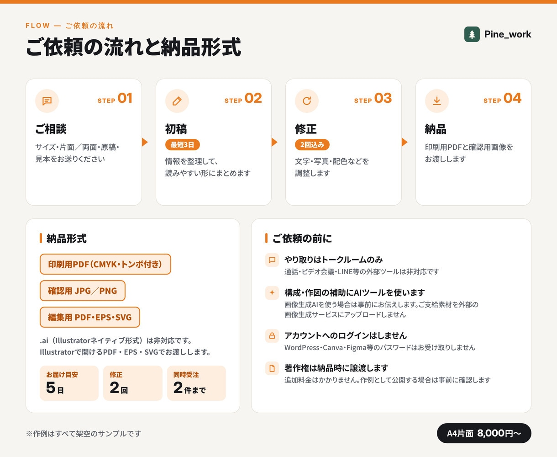Screen dimensions: 557x457
Task: Click the 印刷用PDFと確認用画像を description text
Action: click(x=469, y=153)
